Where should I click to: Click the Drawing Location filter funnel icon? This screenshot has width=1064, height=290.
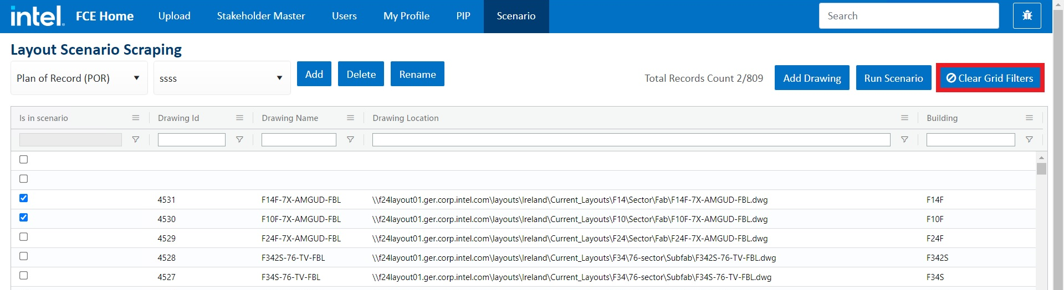pyautogui.click(x=904, y=140)
